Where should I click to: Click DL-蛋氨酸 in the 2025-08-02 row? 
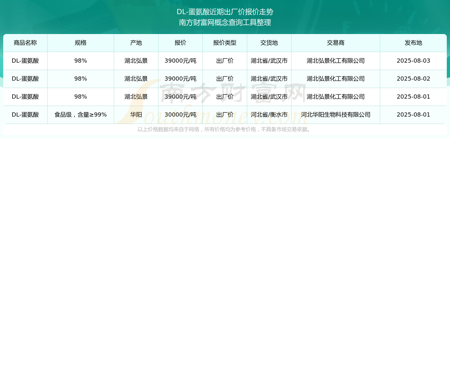[25, 79]
